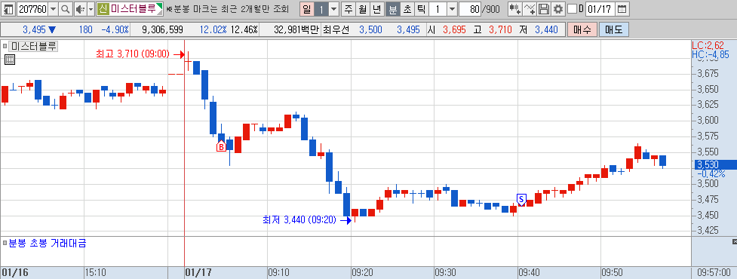
Task: Click the bar count field showing 80
Action: tap(469, 8)
